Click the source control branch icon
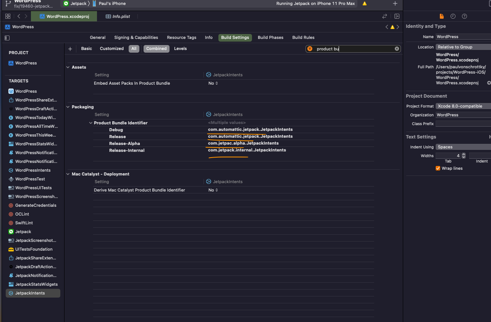This screenshot has height=322, width=491. (8, 3)
